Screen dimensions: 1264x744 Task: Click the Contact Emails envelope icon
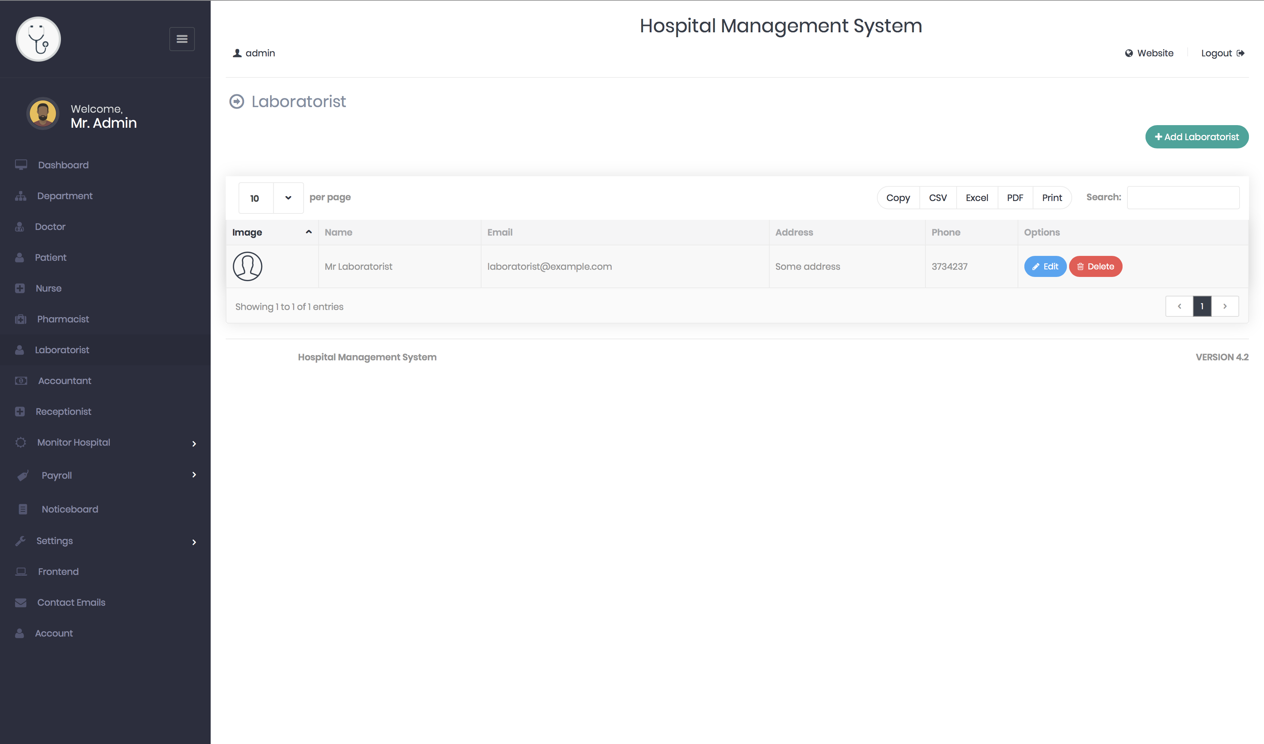(21, 603)
